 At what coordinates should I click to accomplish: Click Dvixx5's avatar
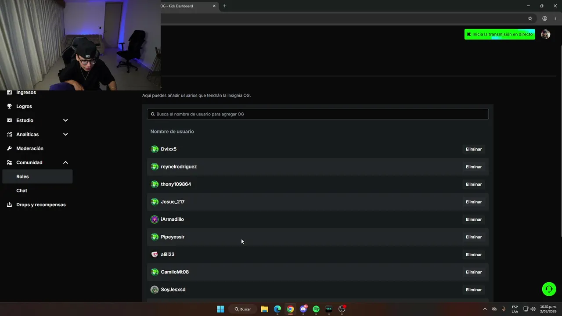pyautogui.click(x=155, y=149)
